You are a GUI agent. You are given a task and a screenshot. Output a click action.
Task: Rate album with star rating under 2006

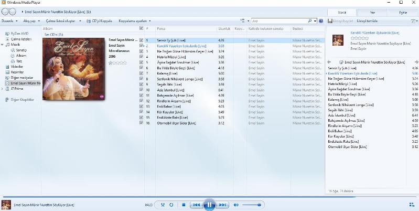click(x=117, y=63)
